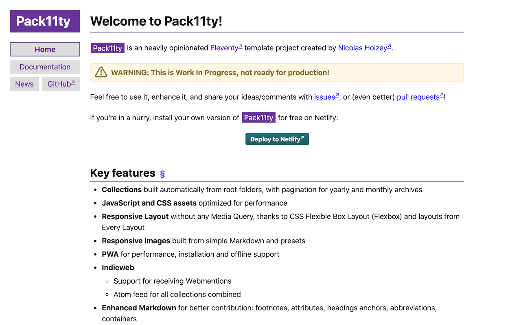This screenshot has width=521, height=325.
Task: Go to the News section
Action: pyautogui.click(x=24, y=84)
